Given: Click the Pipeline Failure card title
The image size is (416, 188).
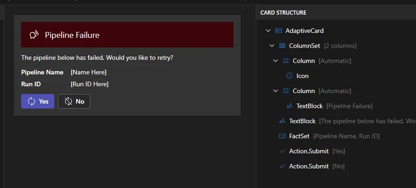Looking at the screenshot, I should point(72,35).
